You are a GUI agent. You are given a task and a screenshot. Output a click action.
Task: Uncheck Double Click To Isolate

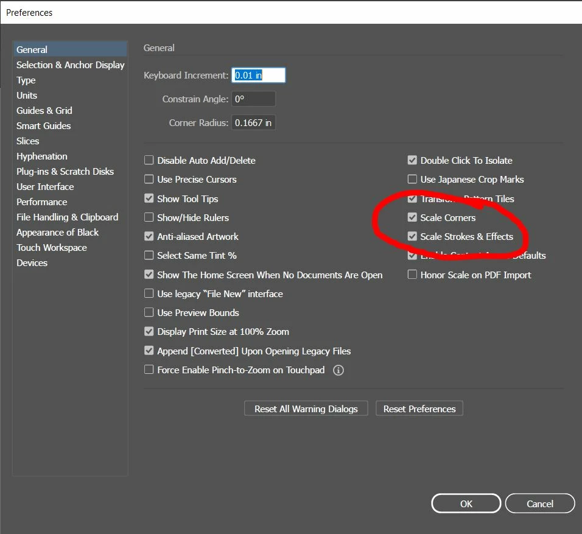412,160
